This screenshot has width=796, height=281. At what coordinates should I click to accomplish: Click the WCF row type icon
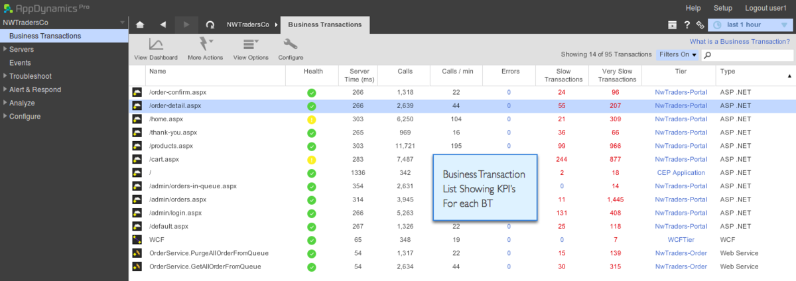point(137,240)
